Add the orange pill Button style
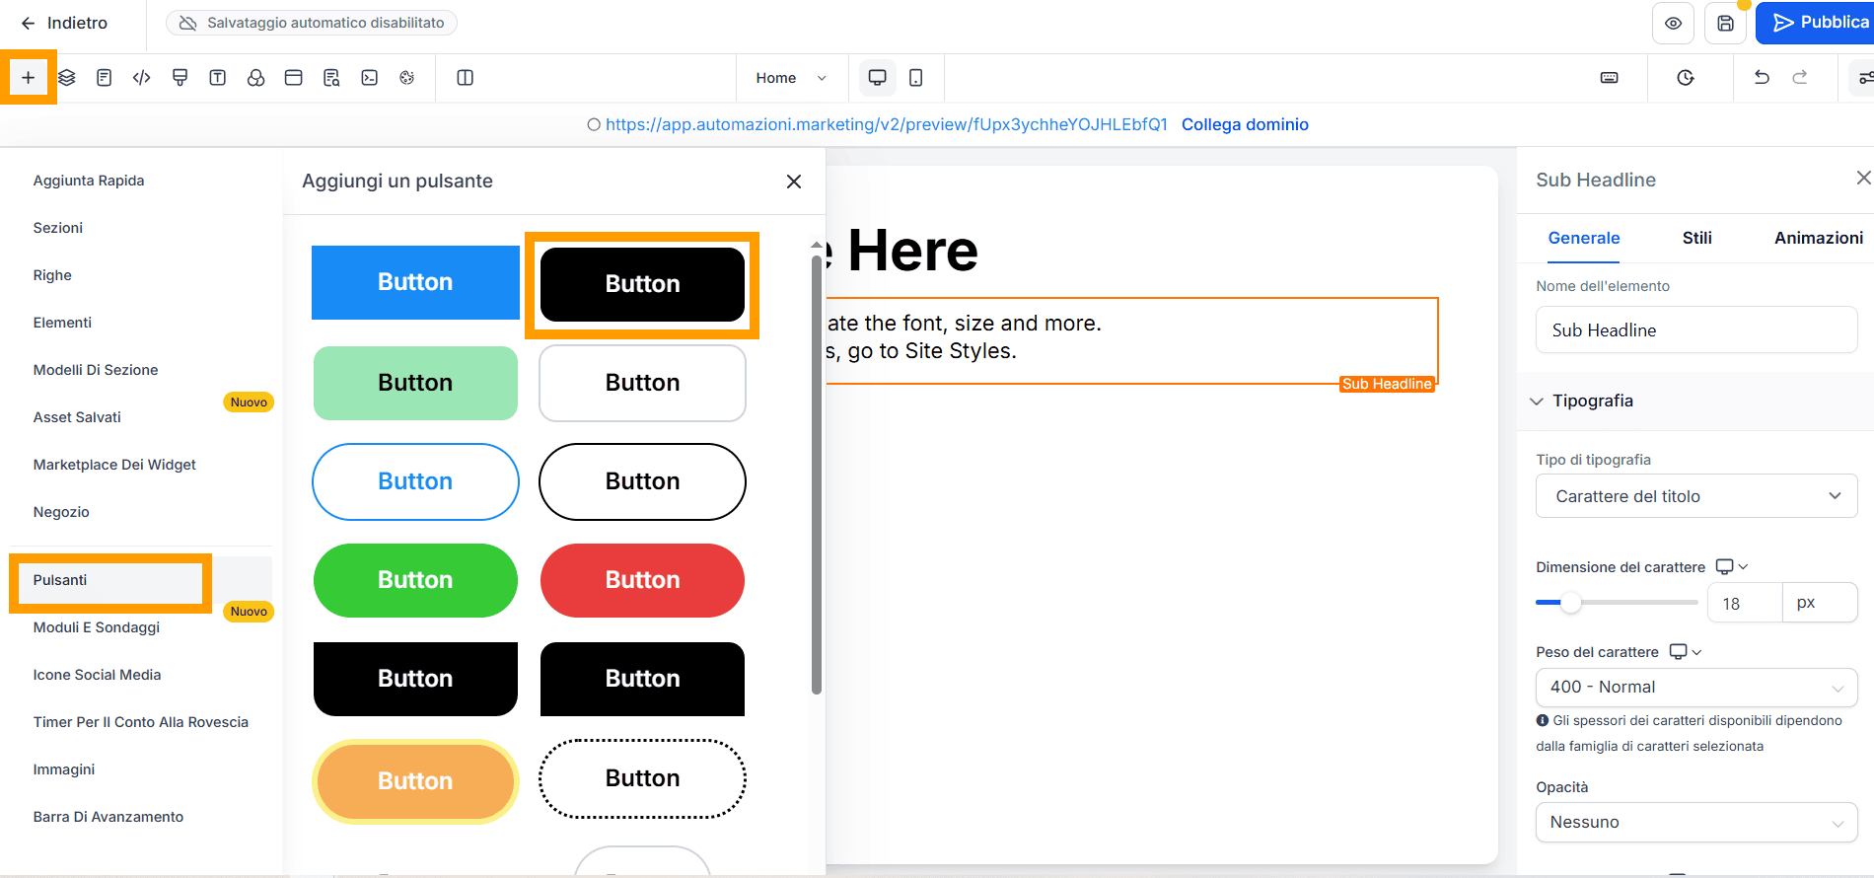The width and height of the screenshot is (1874, 878). (x=415, y=781)
